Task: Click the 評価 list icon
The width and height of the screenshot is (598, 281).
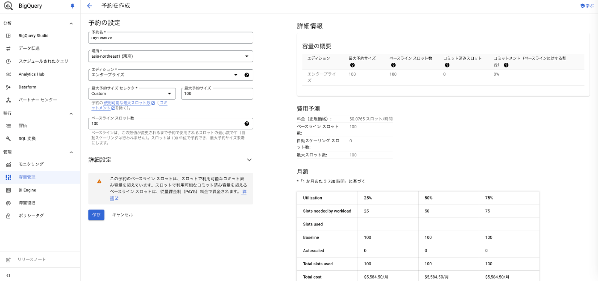Action: pos(8,126)
